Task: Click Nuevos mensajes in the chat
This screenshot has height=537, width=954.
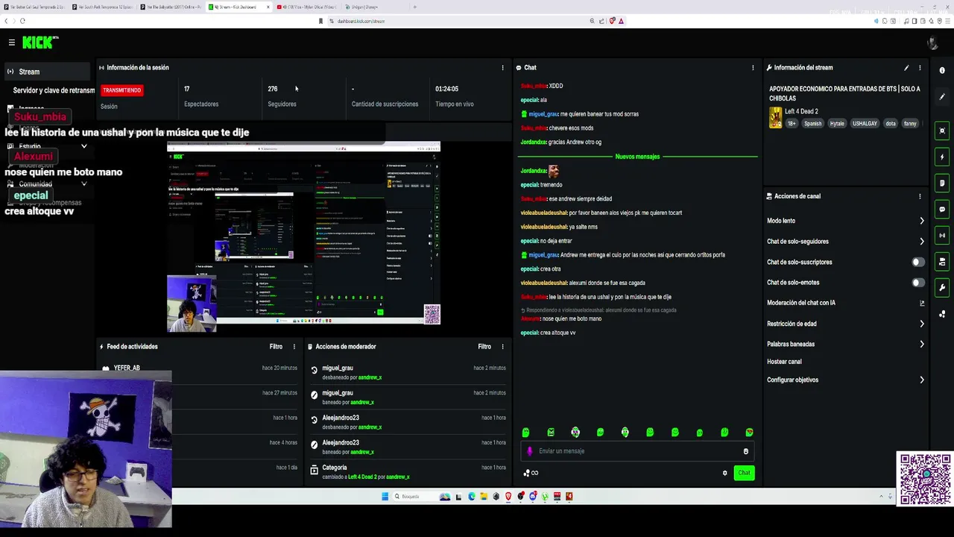Action: click(x=637, y=157)
